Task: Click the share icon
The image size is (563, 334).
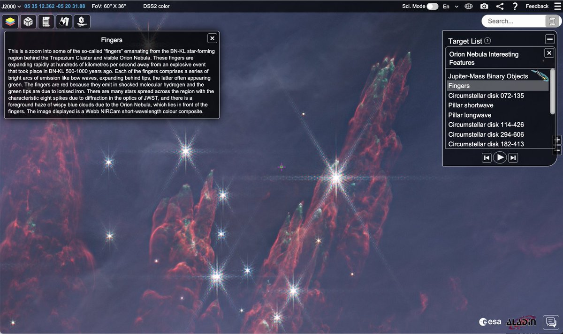Action: click(x=500, y=6)
